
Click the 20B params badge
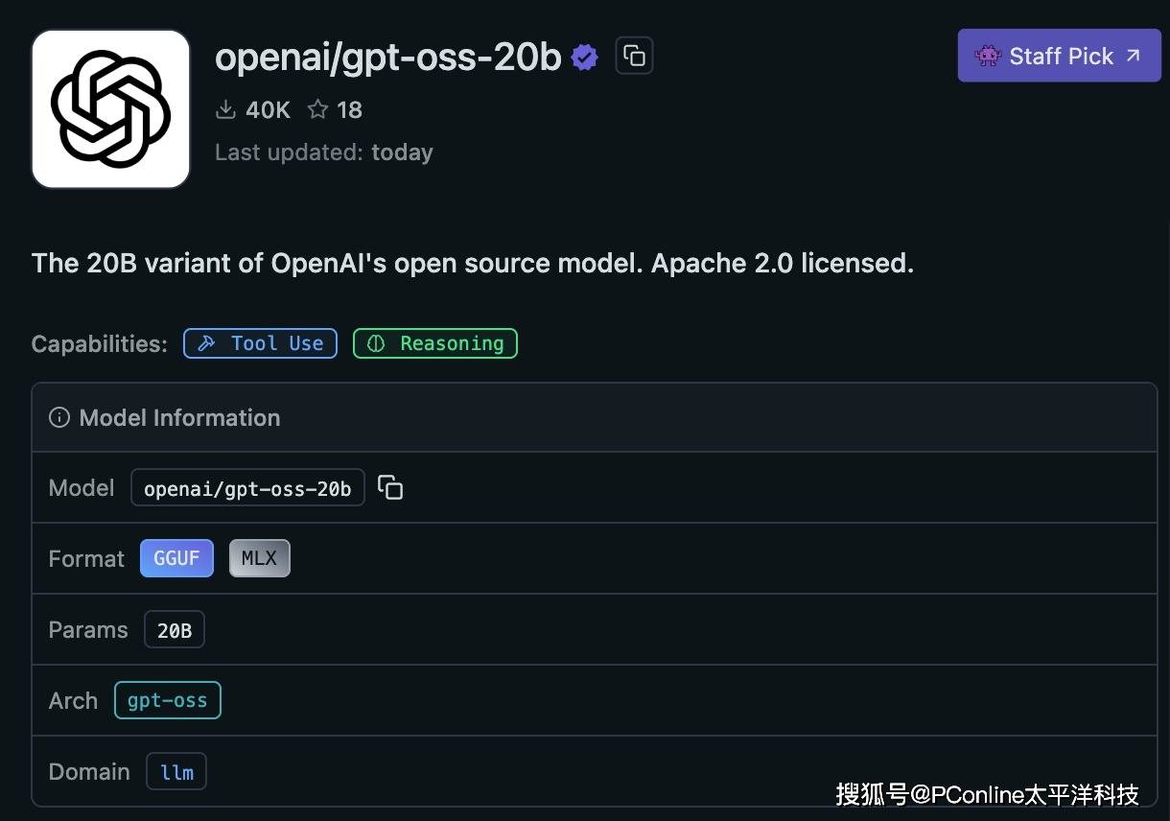[x=175, y=629]
